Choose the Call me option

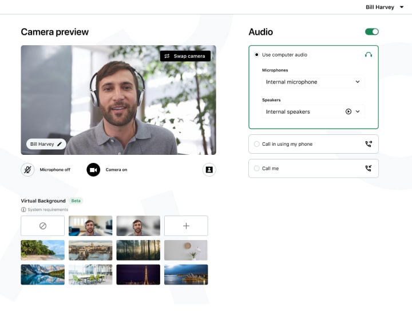click(x=256, y=169)
